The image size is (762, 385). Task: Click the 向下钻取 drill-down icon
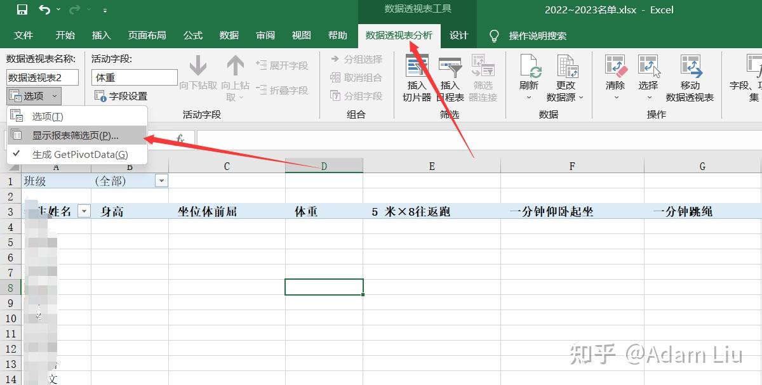click(x=197, y=73)
